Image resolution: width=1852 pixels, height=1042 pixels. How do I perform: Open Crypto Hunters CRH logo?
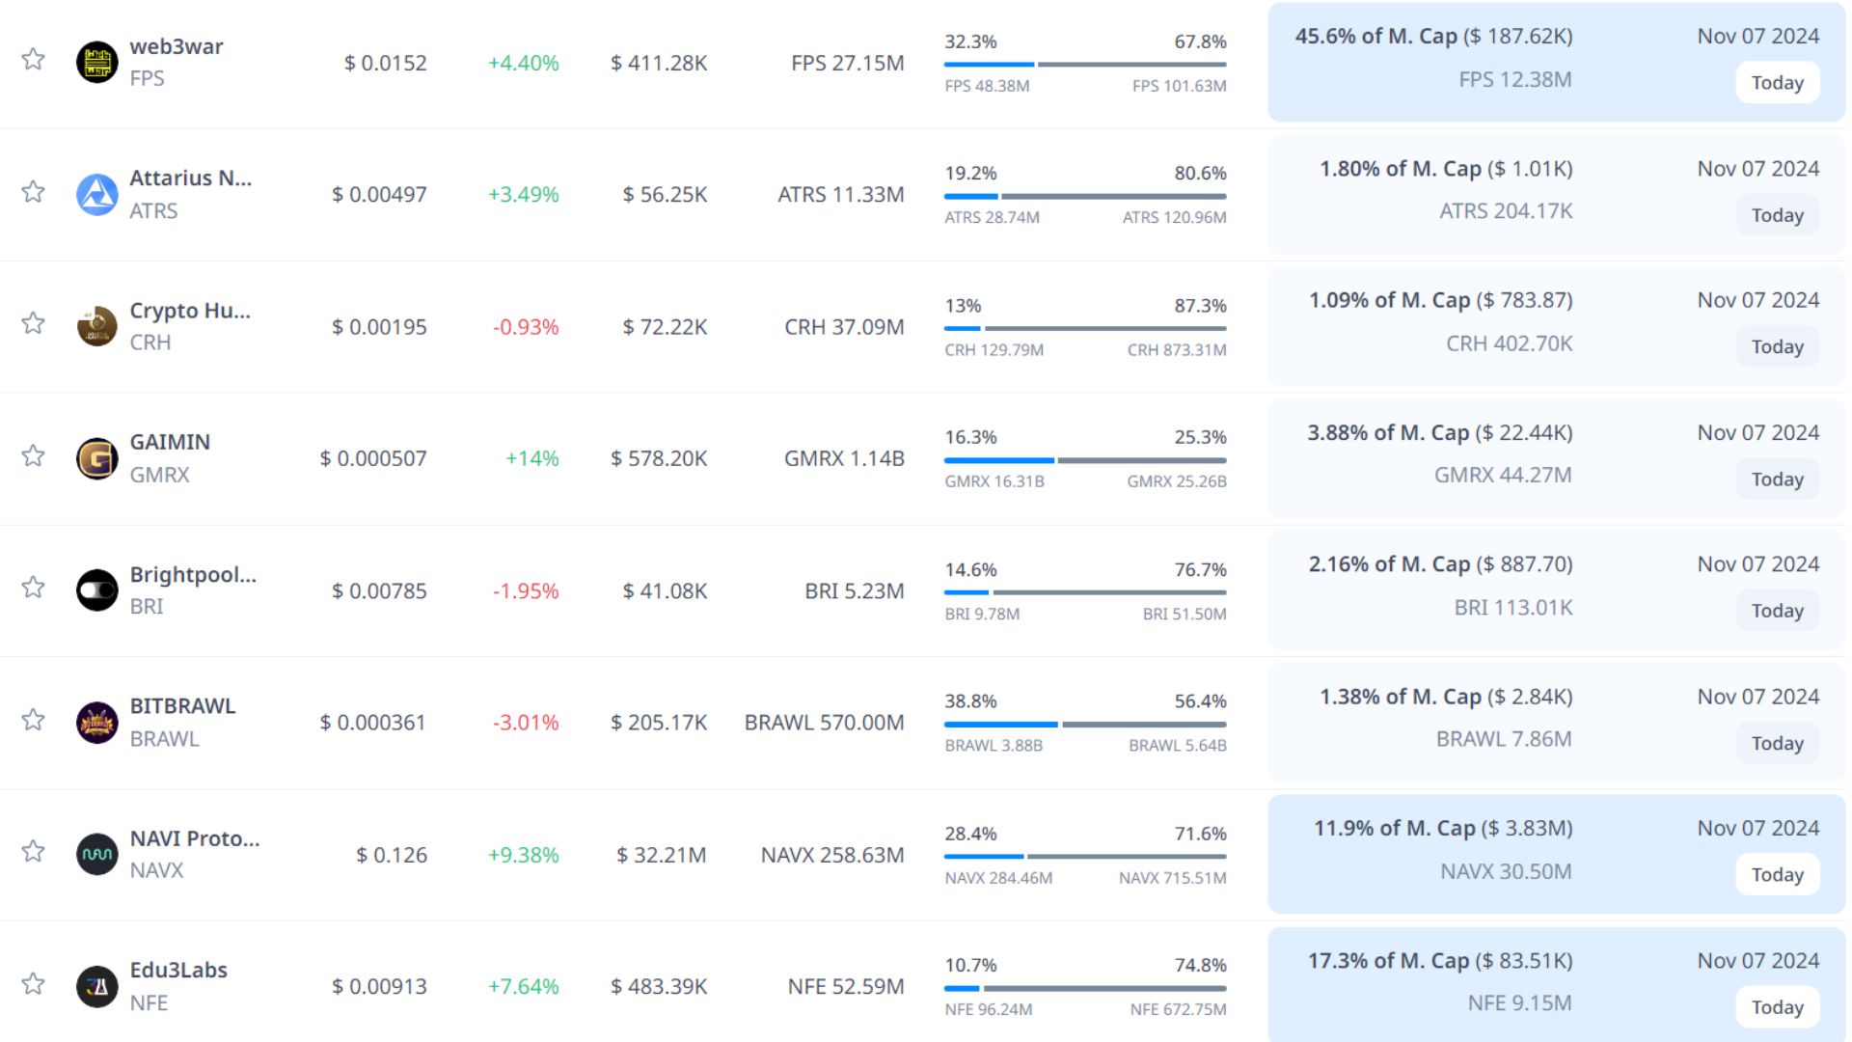coord(96,326)
